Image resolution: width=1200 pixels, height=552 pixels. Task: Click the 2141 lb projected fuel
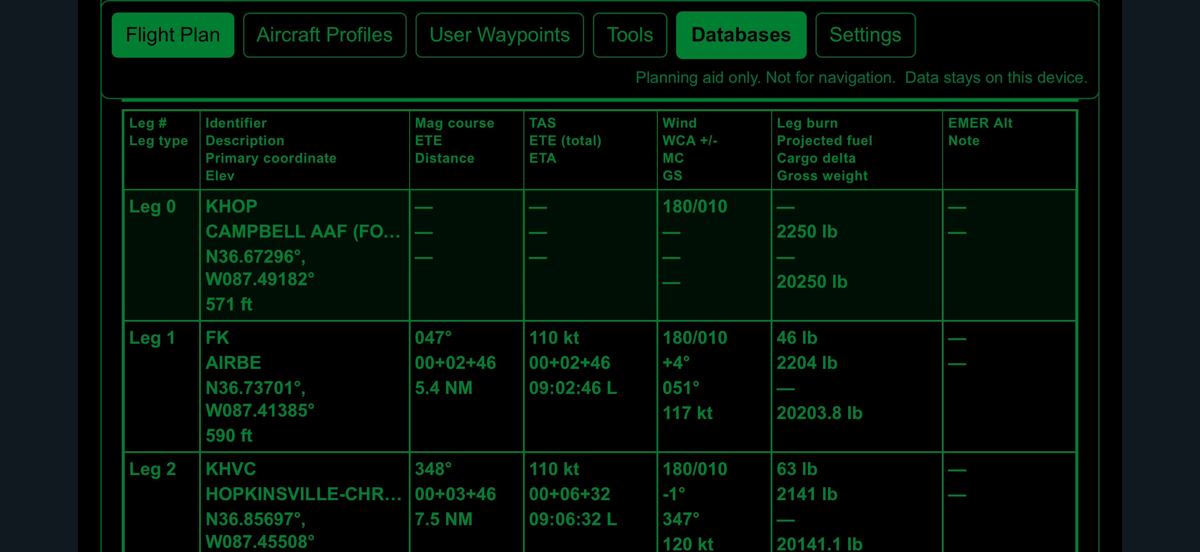coord(807,494)
